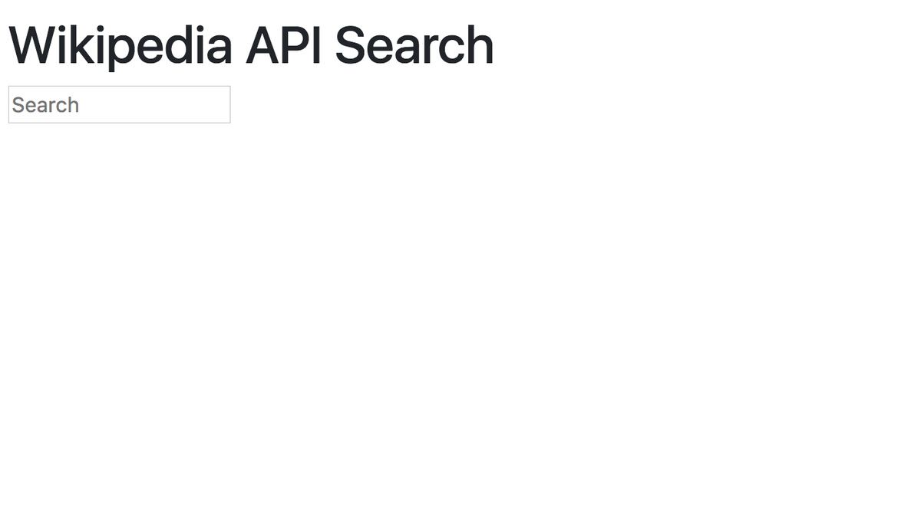
Task: Click inside the bordered search text field
Action: point(119,104)
